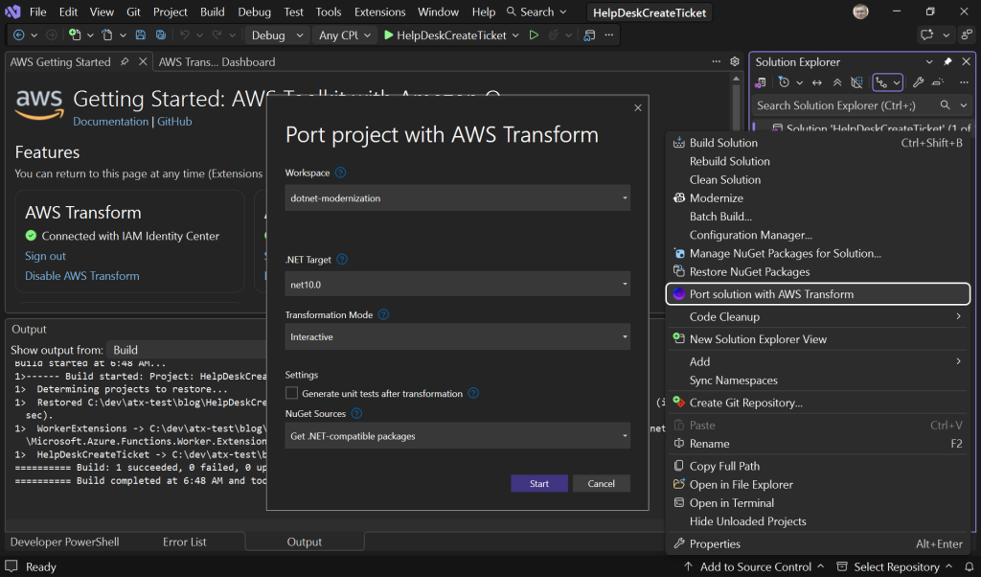Click the .NET Target help icon
981x577 pixels.
[342, 259]
